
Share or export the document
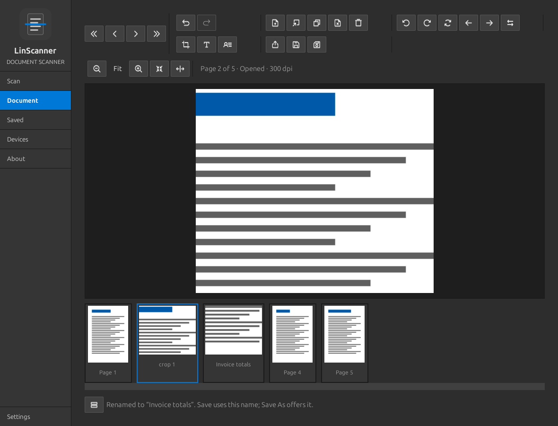coord(275,44)
